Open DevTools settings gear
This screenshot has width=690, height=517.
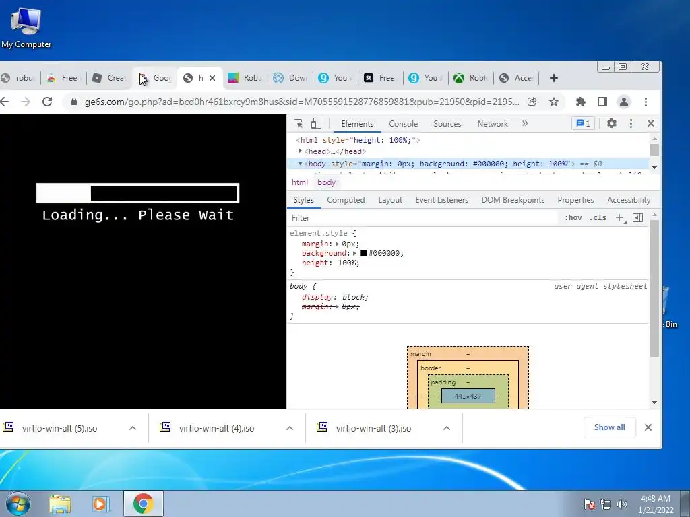612,124
